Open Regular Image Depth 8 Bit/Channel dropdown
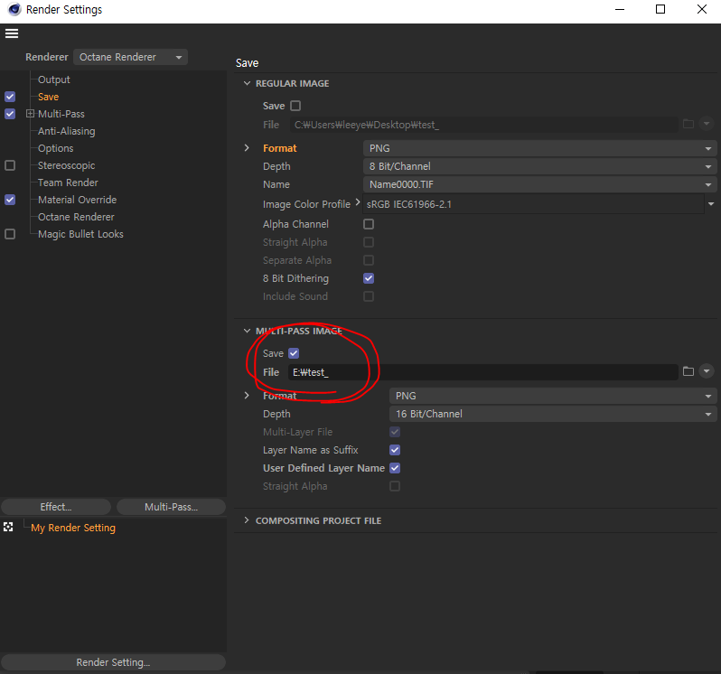The height and width of the screenshot is (674, 721). click(x=539, y=166)
